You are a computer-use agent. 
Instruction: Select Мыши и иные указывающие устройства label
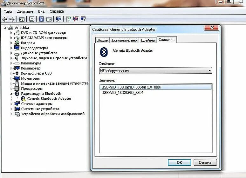click(55, 83)
